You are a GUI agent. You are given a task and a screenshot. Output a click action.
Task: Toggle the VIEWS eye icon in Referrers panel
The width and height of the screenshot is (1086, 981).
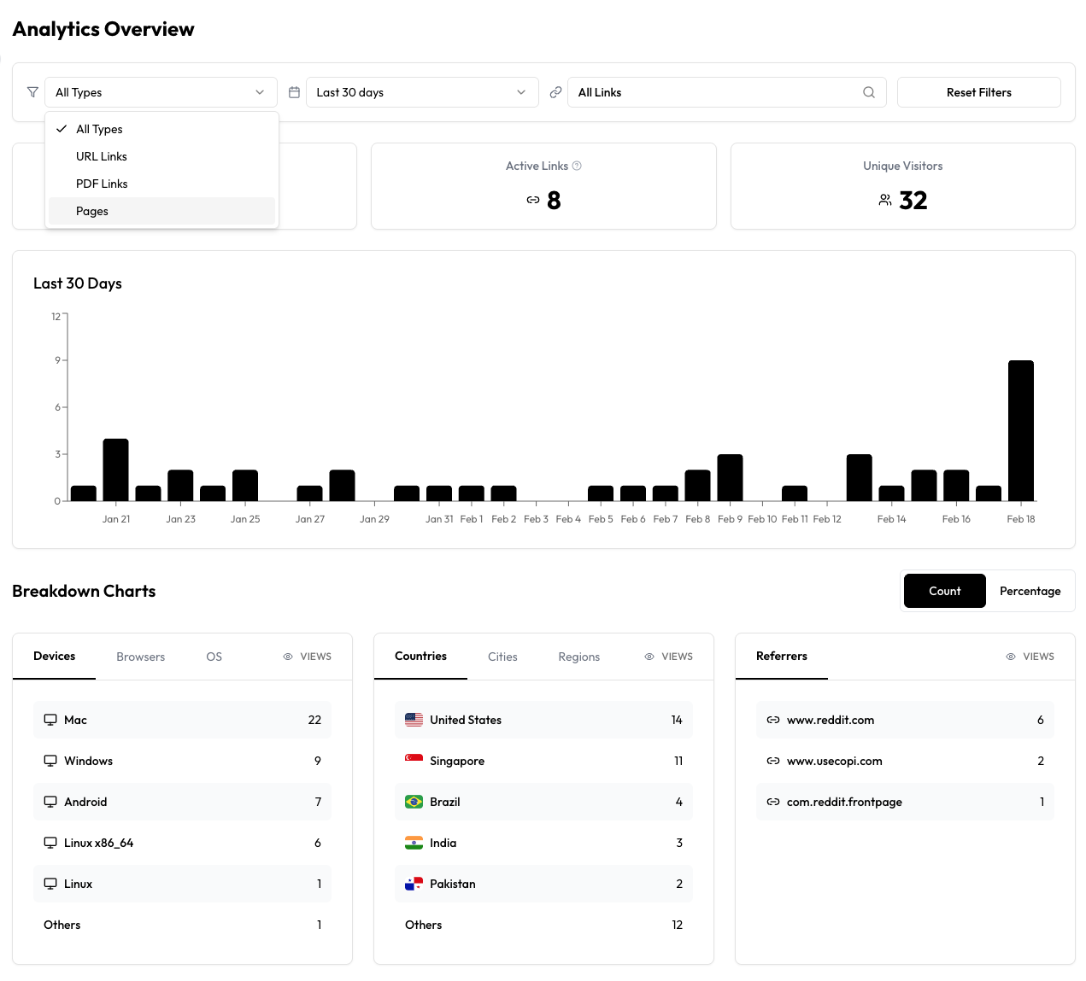(1010, 656)
